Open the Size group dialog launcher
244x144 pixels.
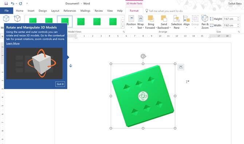239,32
